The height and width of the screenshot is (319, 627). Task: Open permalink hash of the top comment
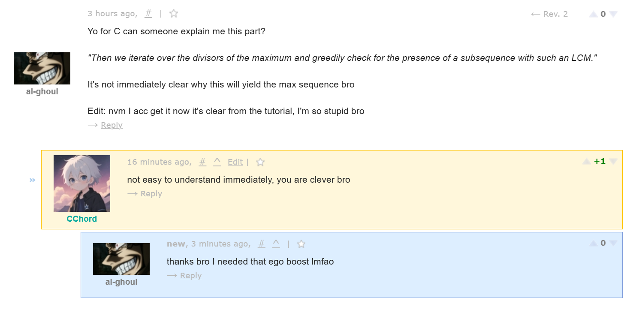pos(148,14)
